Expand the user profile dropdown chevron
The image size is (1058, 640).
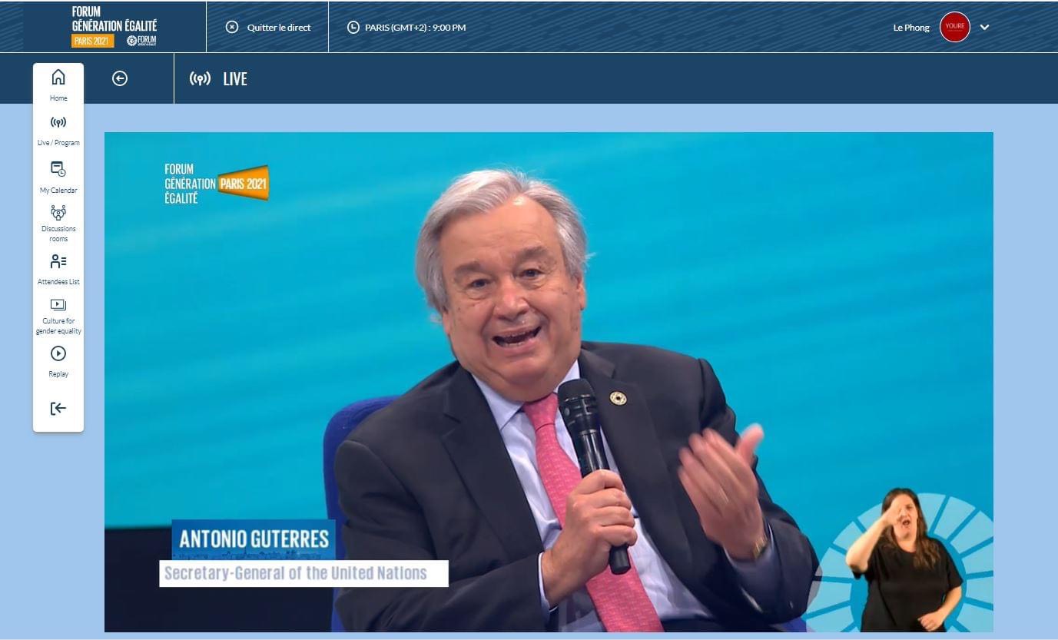984,27
